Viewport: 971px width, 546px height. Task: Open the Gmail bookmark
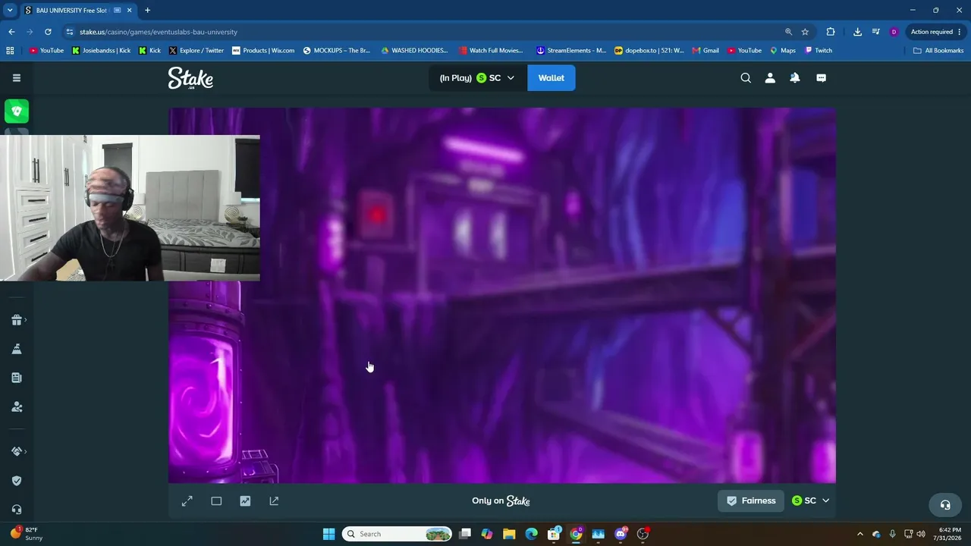[705, 51]
